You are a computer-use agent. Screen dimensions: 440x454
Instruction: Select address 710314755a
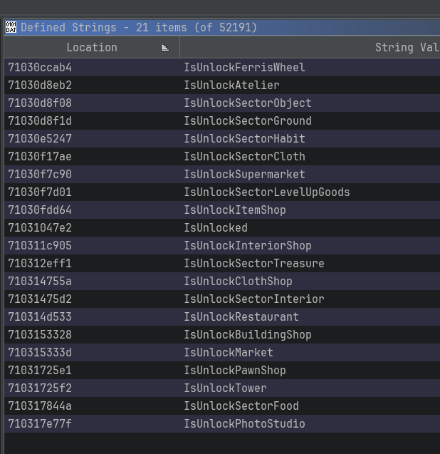coord(40,282)
